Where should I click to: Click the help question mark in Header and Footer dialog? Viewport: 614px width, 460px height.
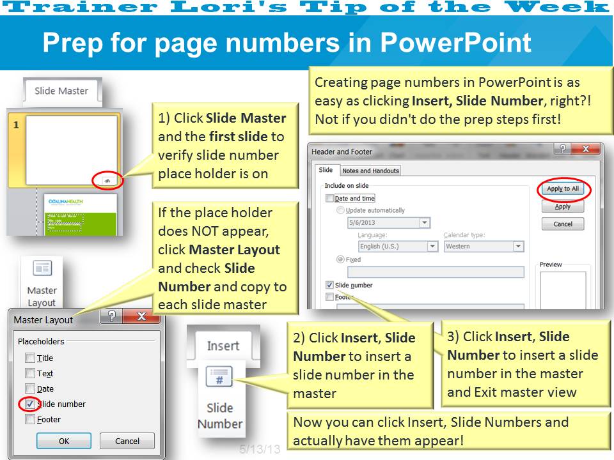pos(563,149)
